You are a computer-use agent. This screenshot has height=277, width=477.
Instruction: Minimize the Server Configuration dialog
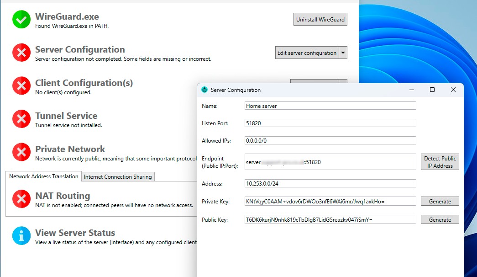point(412,90)
